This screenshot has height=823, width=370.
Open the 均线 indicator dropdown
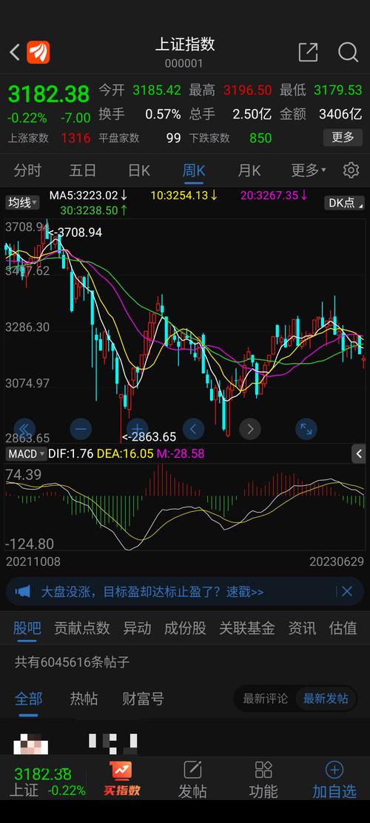pyautogui.click(x=22, y=202)
